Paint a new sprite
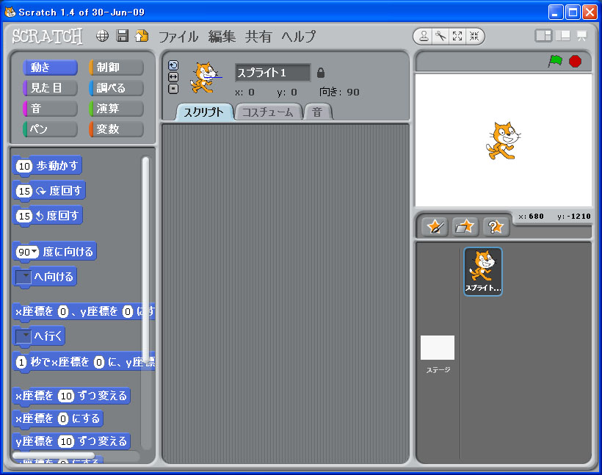The image size is (602, 475). point(435,227)
